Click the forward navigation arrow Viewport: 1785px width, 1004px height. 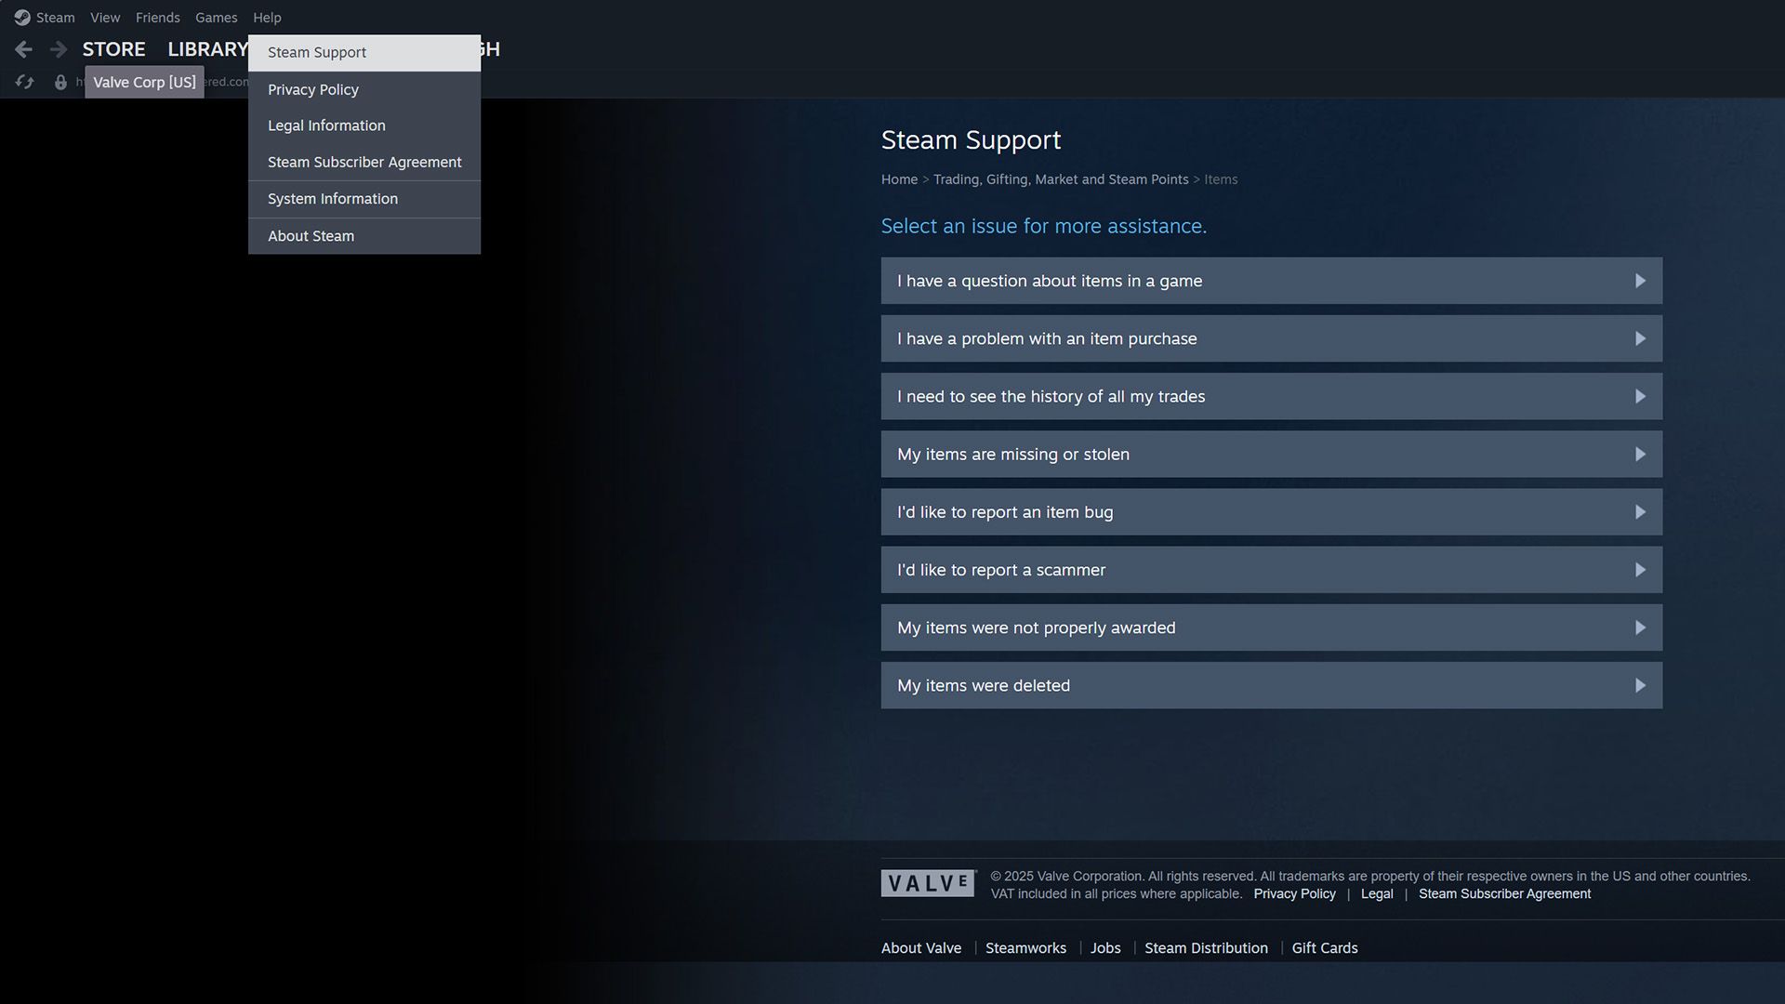[59, 48]
